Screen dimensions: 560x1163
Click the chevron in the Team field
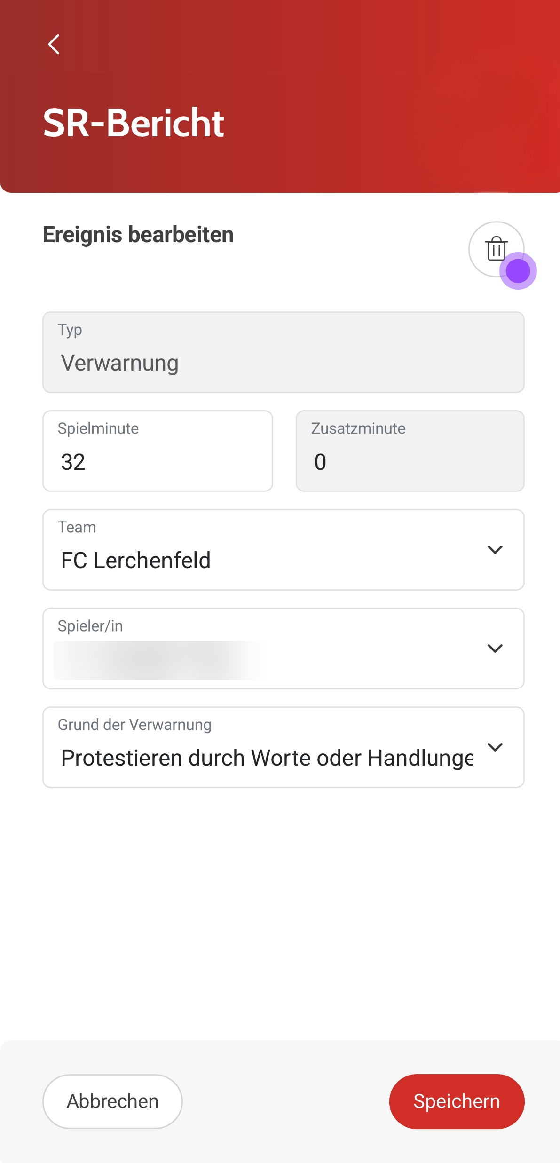pos(495,550)
